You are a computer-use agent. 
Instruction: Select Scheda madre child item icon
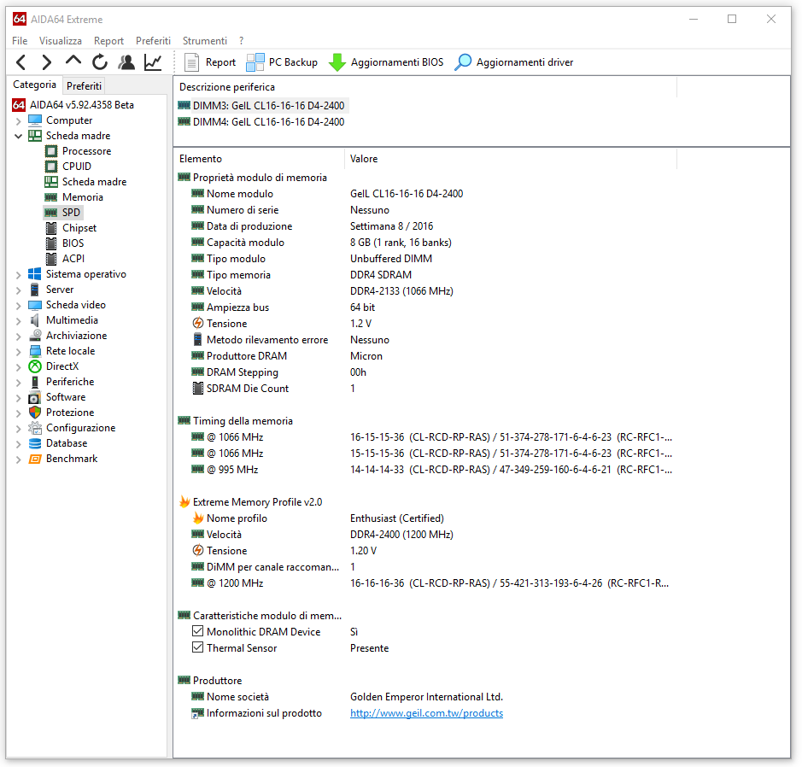51,182
